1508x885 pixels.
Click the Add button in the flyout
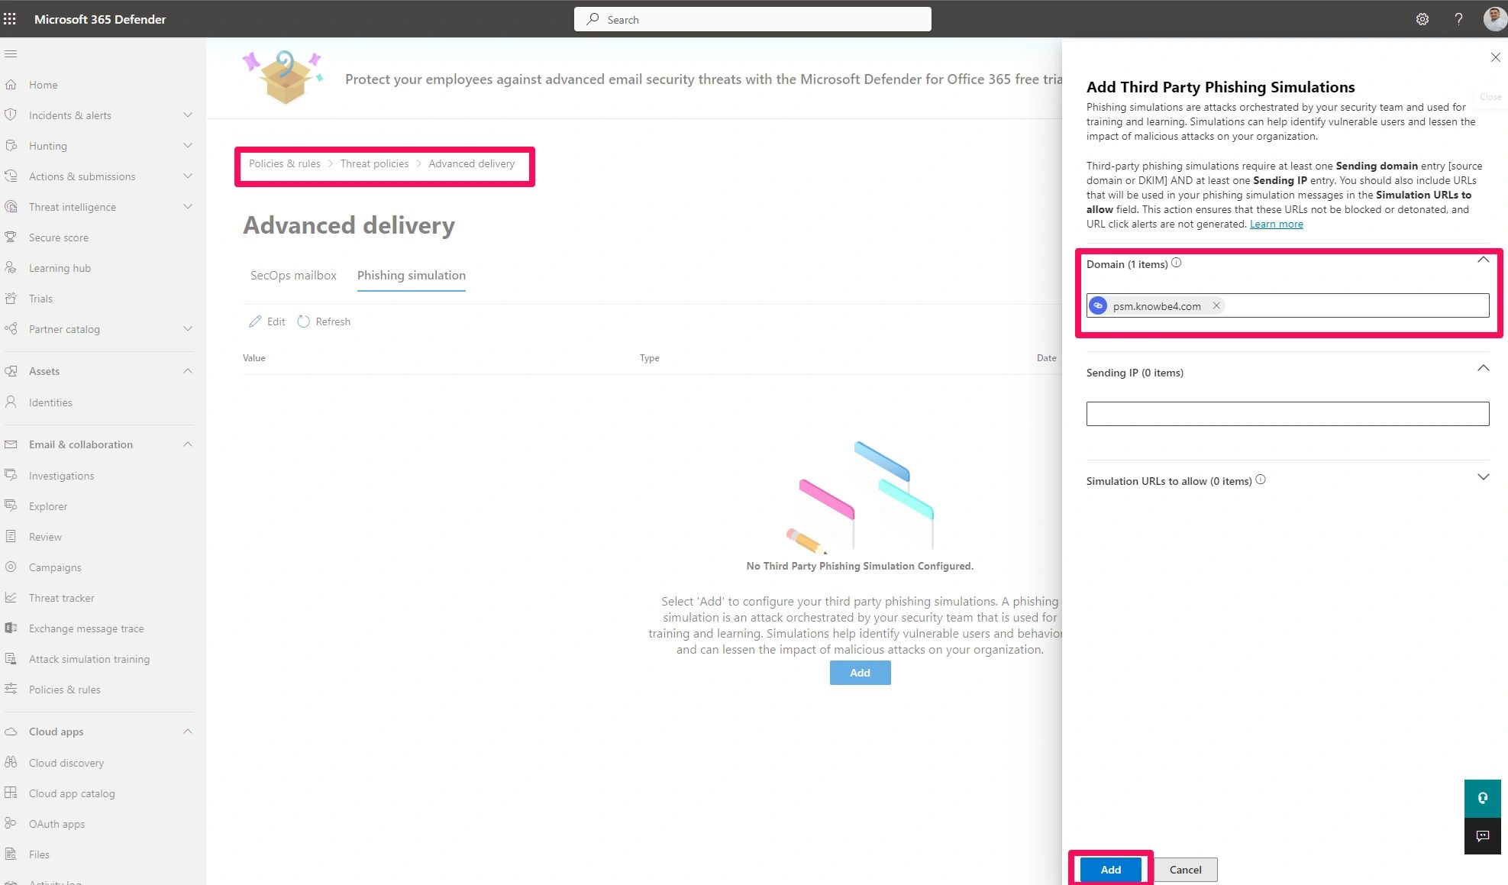(1110, 869)
